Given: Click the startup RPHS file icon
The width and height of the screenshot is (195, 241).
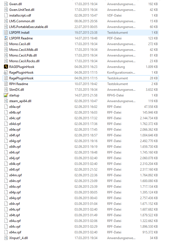Looking at the screenshot, I should (6, 95).
